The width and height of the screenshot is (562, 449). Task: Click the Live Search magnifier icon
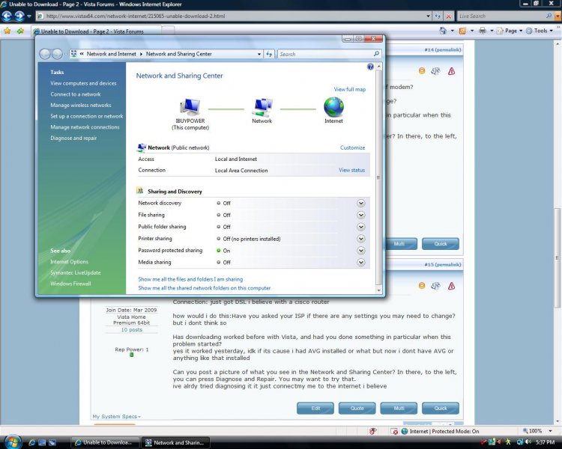(549, 16)
